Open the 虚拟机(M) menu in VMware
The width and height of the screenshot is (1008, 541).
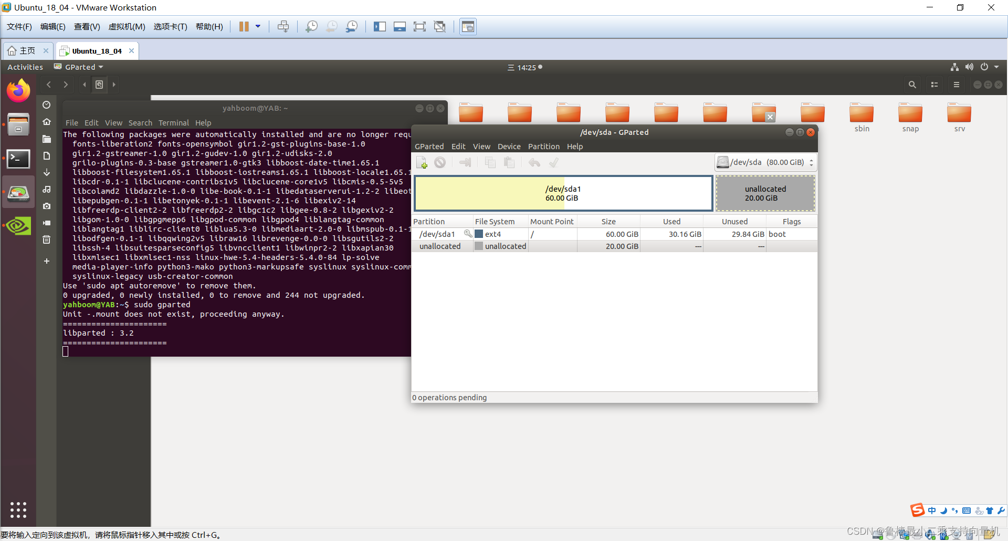click(x=127, y=27)
